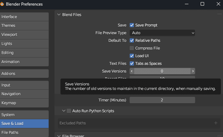
Task: Add an excluded path with plus icon
Action: click(216, 123)
